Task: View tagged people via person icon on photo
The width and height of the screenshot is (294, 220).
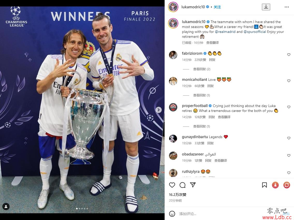Action: 6,207
